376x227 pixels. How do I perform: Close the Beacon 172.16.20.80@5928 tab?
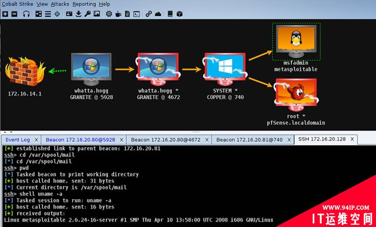click(122, 140)
